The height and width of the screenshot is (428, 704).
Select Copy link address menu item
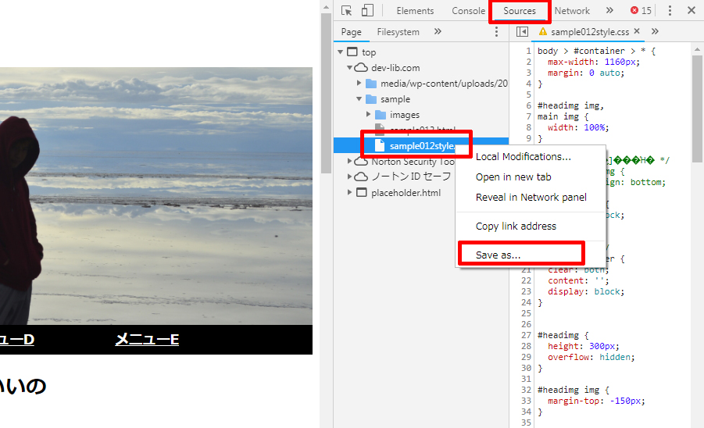tap(516, 226)
